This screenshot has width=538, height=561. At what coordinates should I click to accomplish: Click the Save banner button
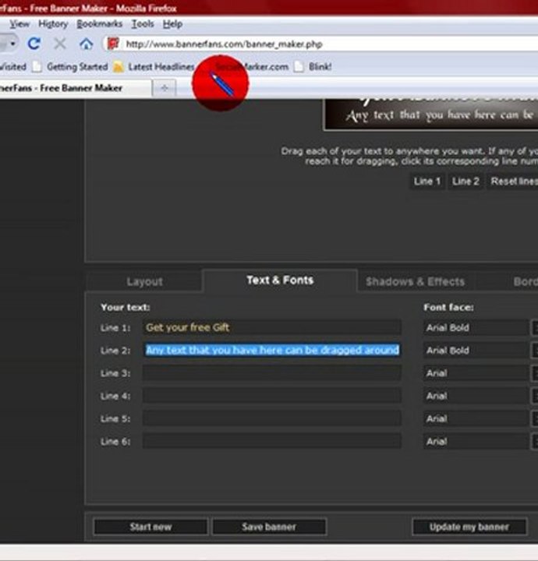[x=269, y=527]
